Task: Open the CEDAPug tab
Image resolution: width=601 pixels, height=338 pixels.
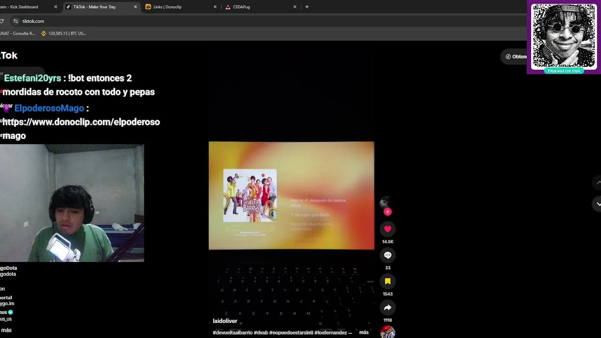Action: [261, 7]
